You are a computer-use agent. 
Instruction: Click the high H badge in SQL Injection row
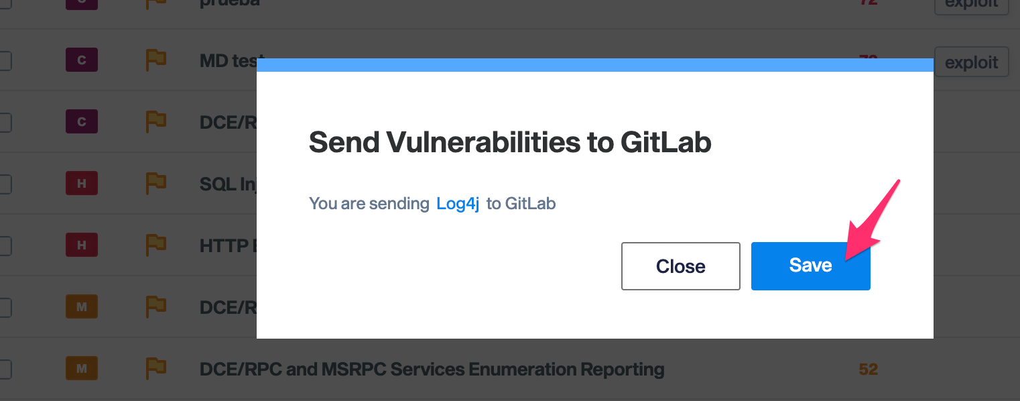(x=82, y=183)
